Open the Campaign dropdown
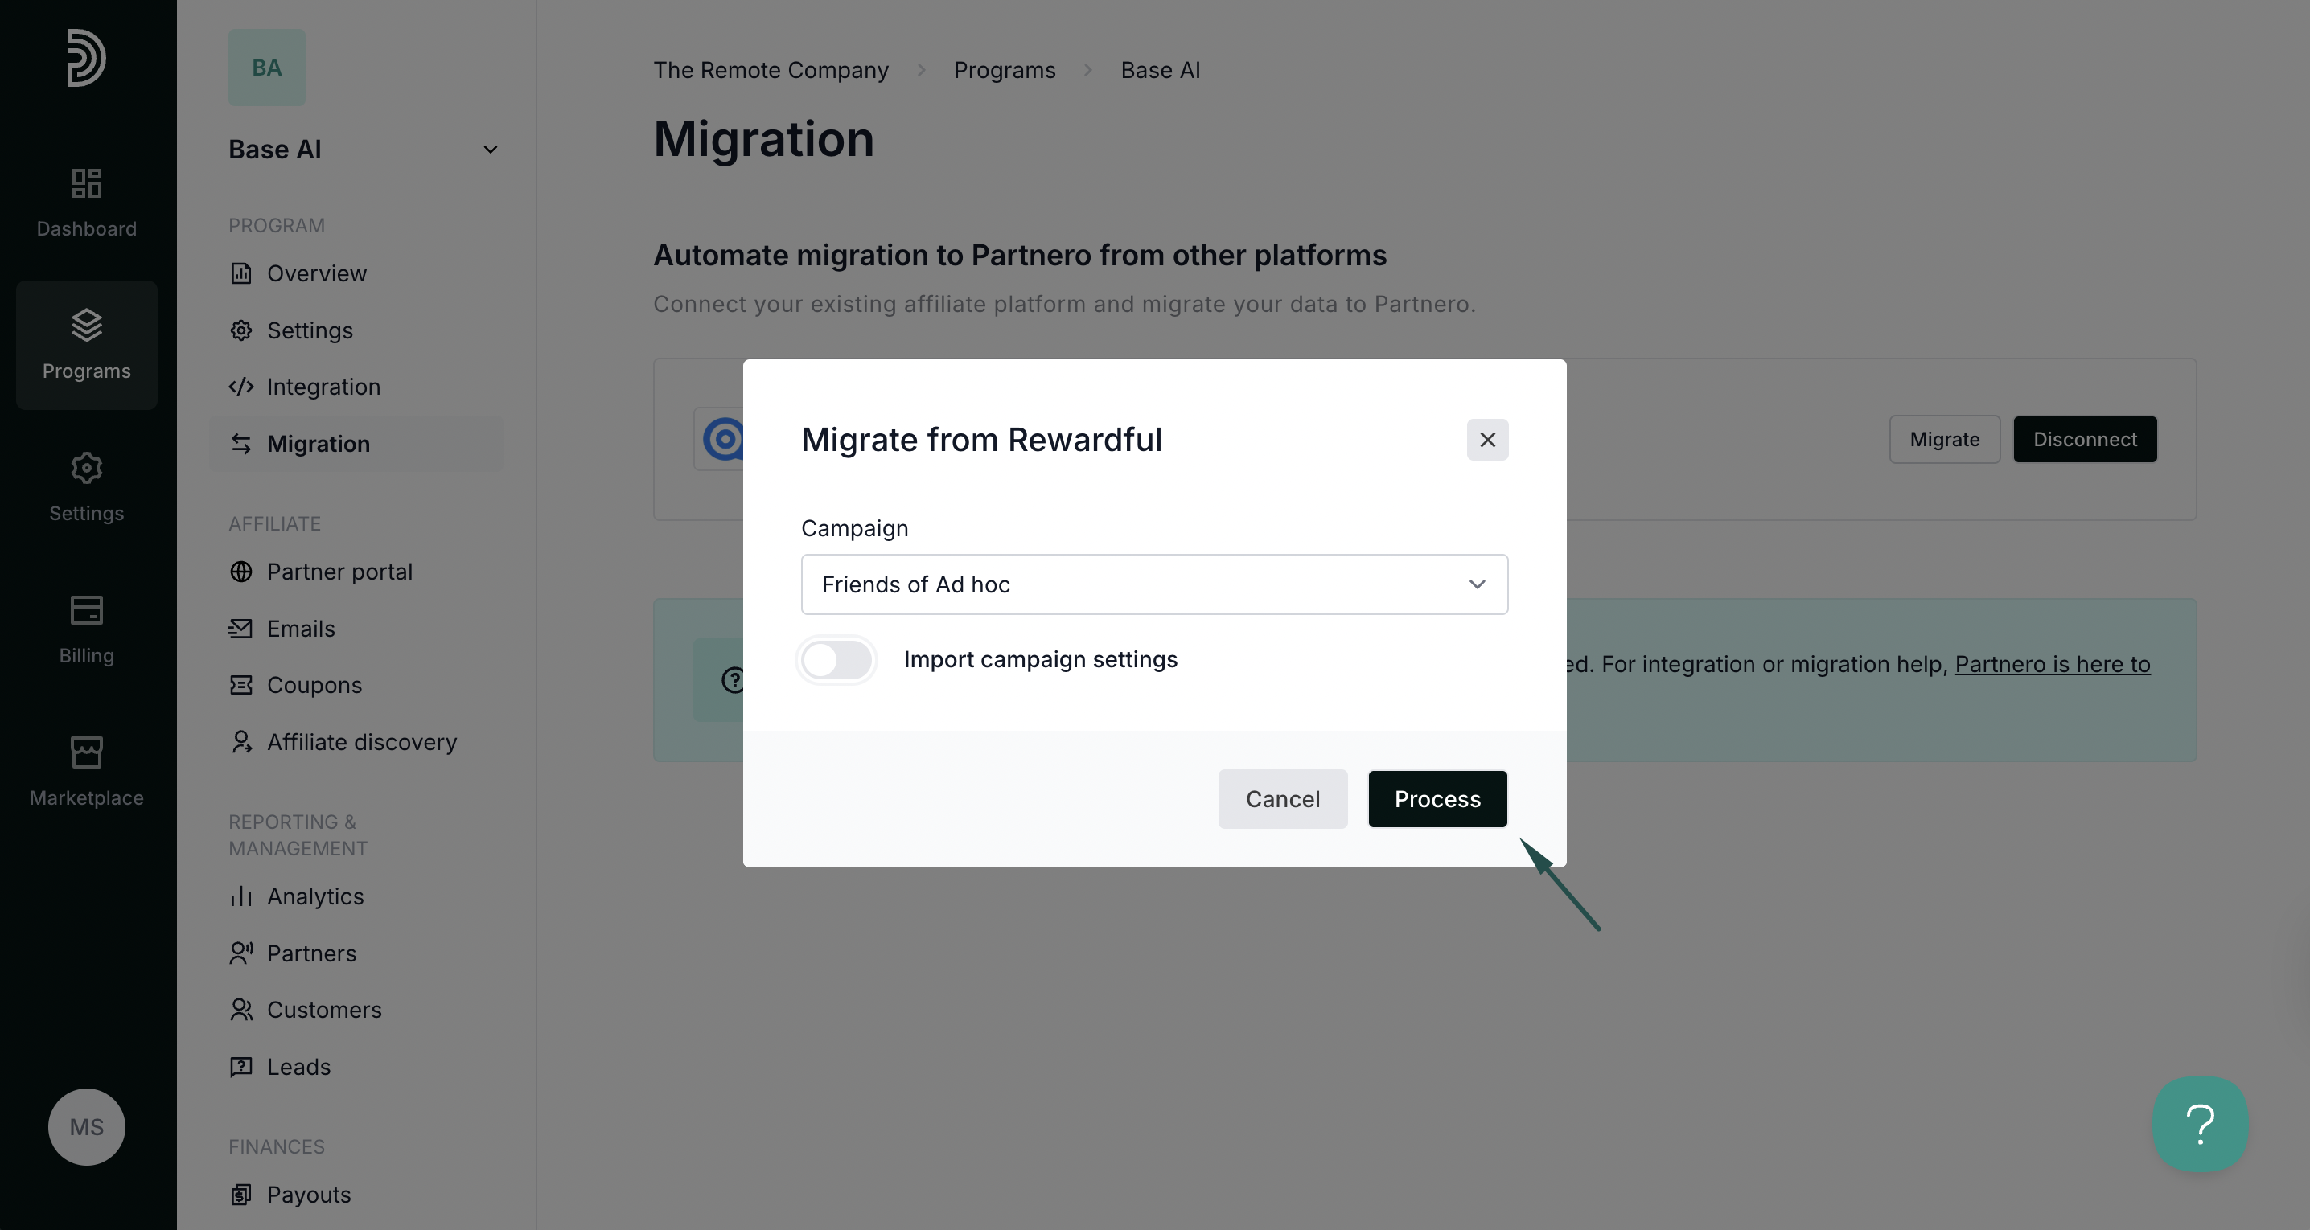Viewport: 2310px width, 1230px height. click(1153, 584)
